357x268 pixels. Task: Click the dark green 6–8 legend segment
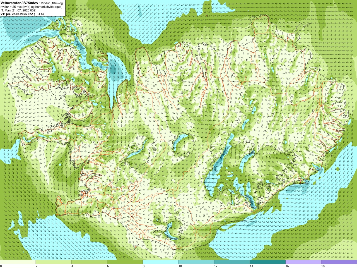[x=125, y=262]
